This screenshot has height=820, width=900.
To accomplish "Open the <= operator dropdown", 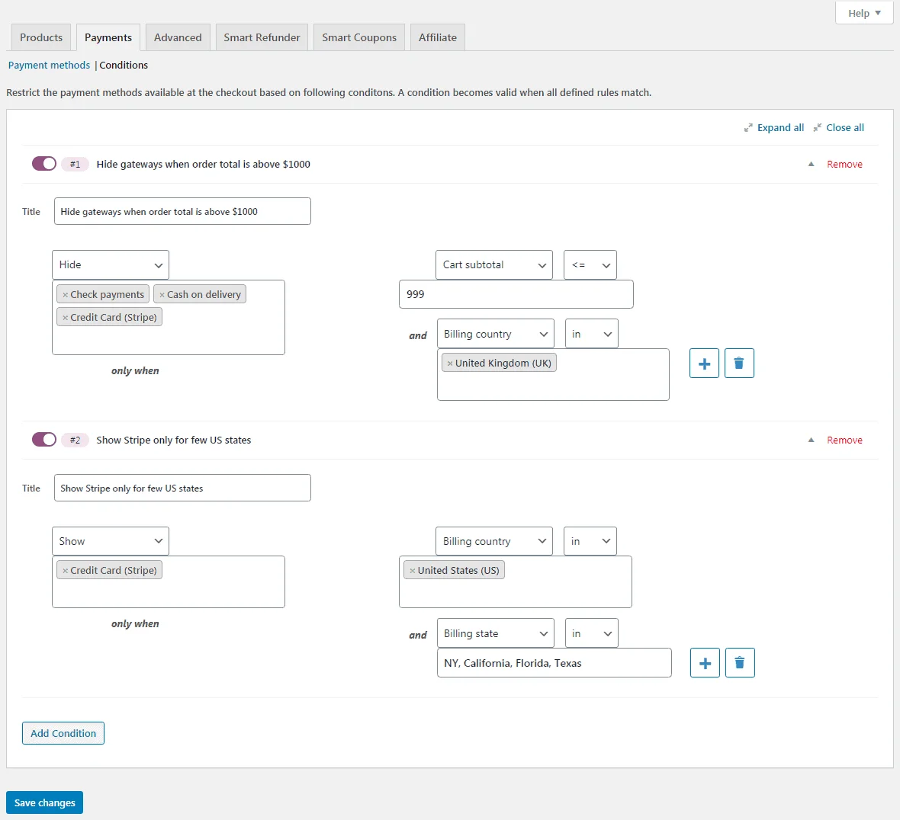I will pos(590,265).
